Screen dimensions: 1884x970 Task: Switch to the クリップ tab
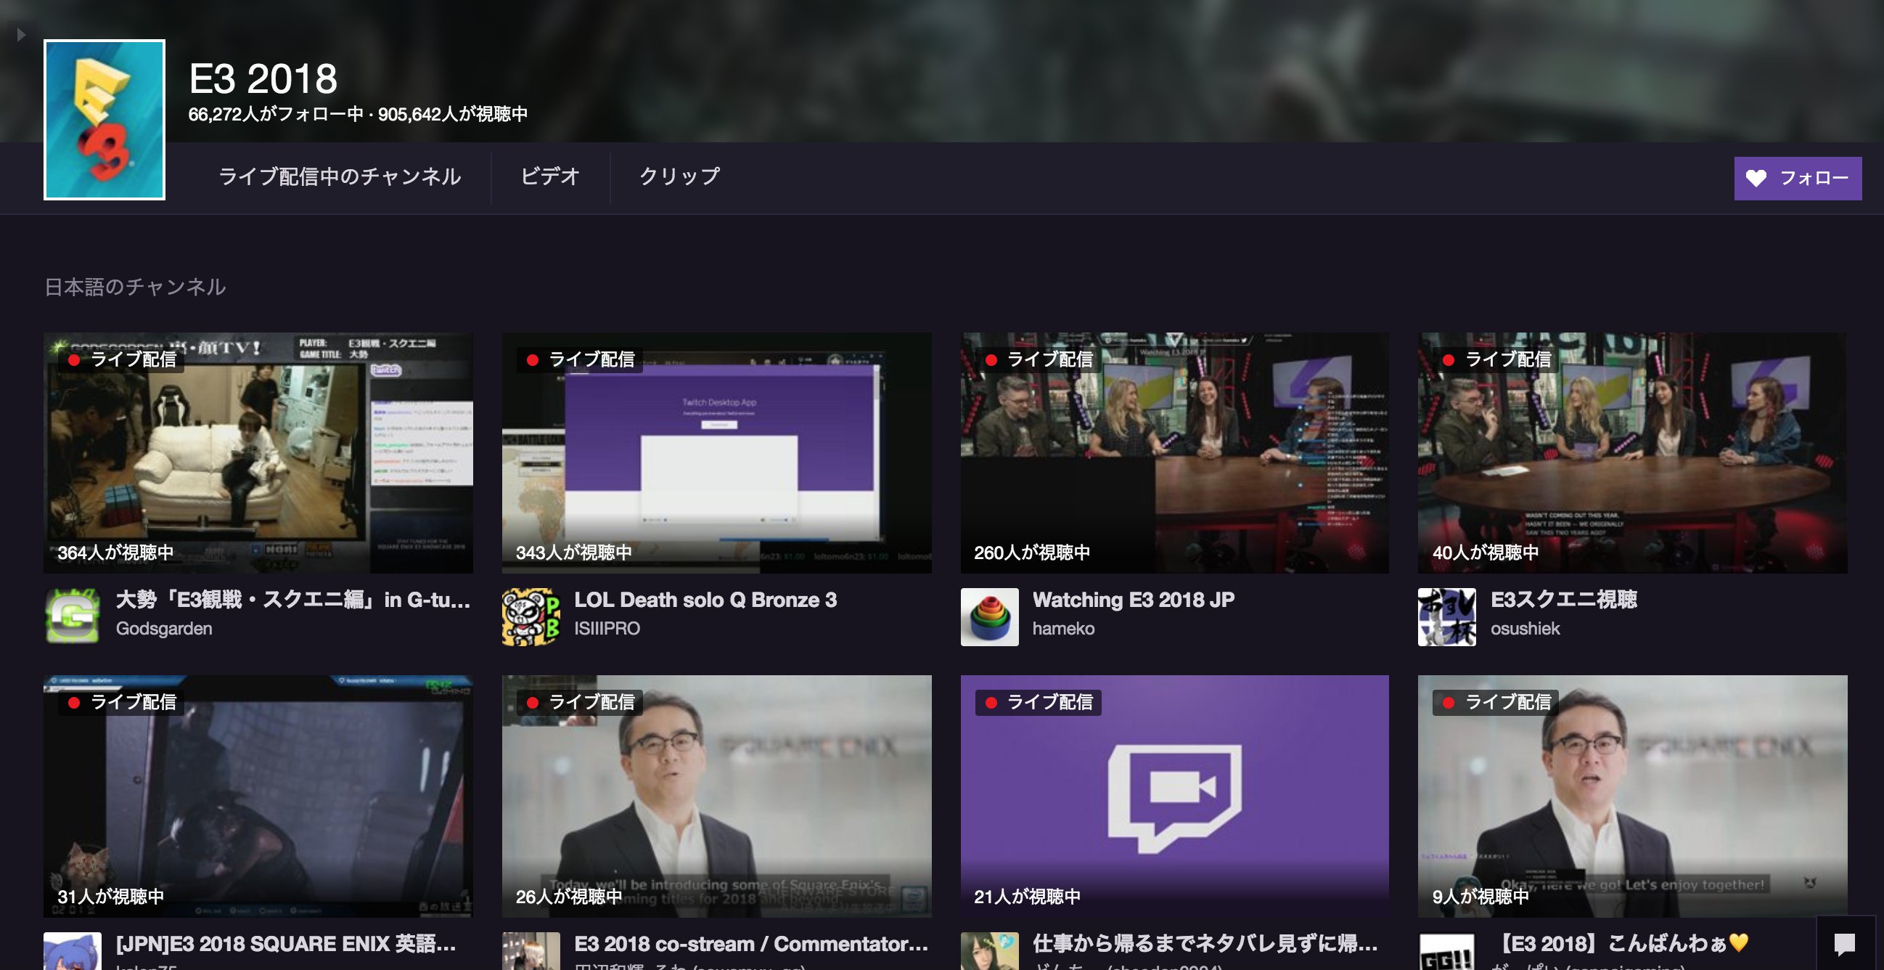679,176
